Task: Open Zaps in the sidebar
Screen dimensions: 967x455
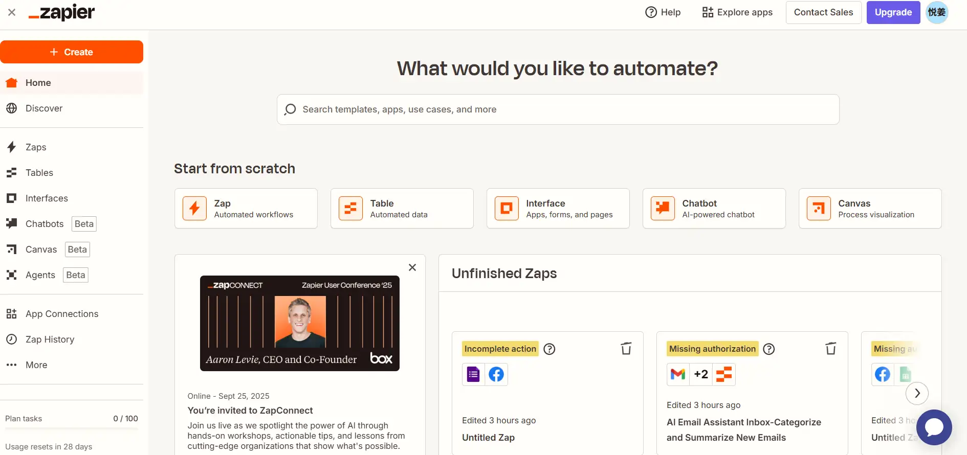Action: point(72,147)
